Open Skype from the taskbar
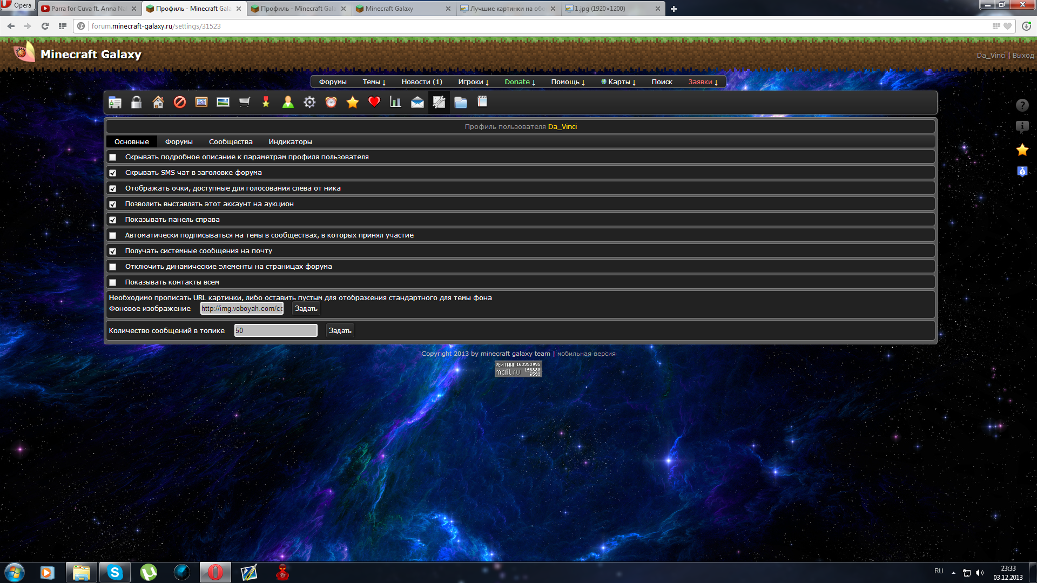 click(115, 572)
